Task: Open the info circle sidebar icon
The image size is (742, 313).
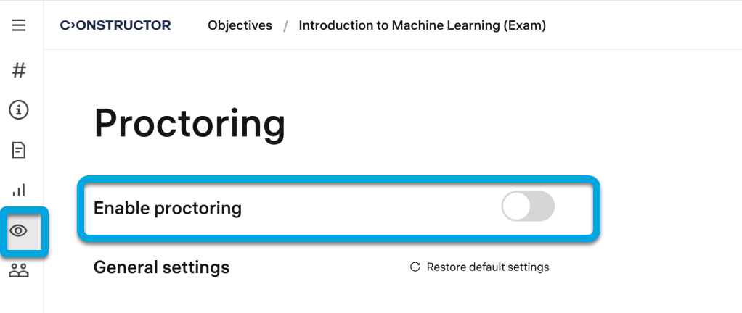Action: click(19, 110)
